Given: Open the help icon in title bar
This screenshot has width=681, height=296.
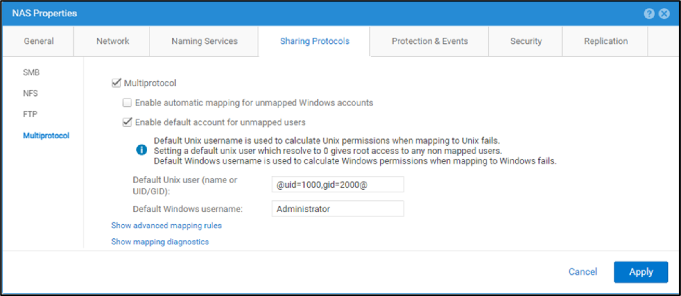Looking at the screenshot, I should (649, 14).
